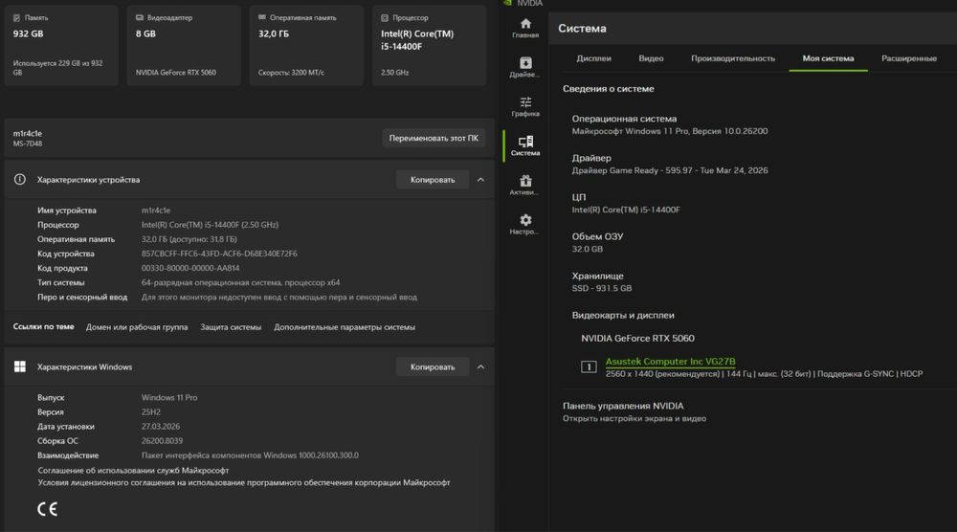Switch to the Видео tab
Viewport: 957px width, 532px height.
(651, 58)
